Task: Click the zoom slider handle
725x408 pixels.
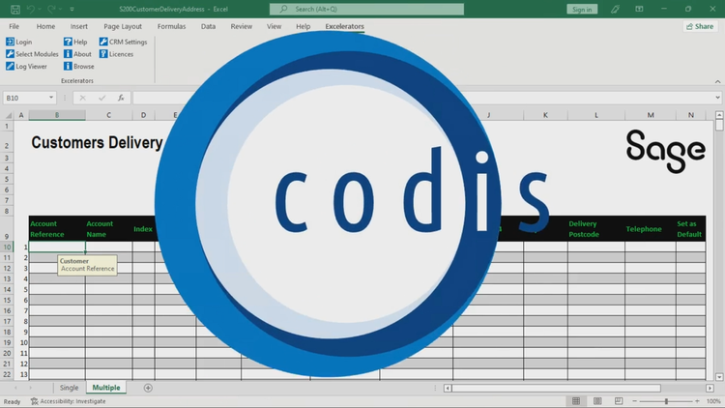Action: point(666,401)
